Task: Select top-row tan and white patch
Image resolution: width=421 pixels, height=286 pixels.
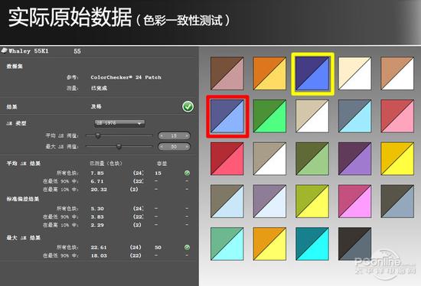Action: pyautogui.click(x=397, y=73)
